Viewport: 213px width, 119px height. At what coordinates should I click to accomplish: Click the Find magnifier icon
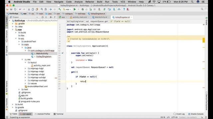pos(42,9)
